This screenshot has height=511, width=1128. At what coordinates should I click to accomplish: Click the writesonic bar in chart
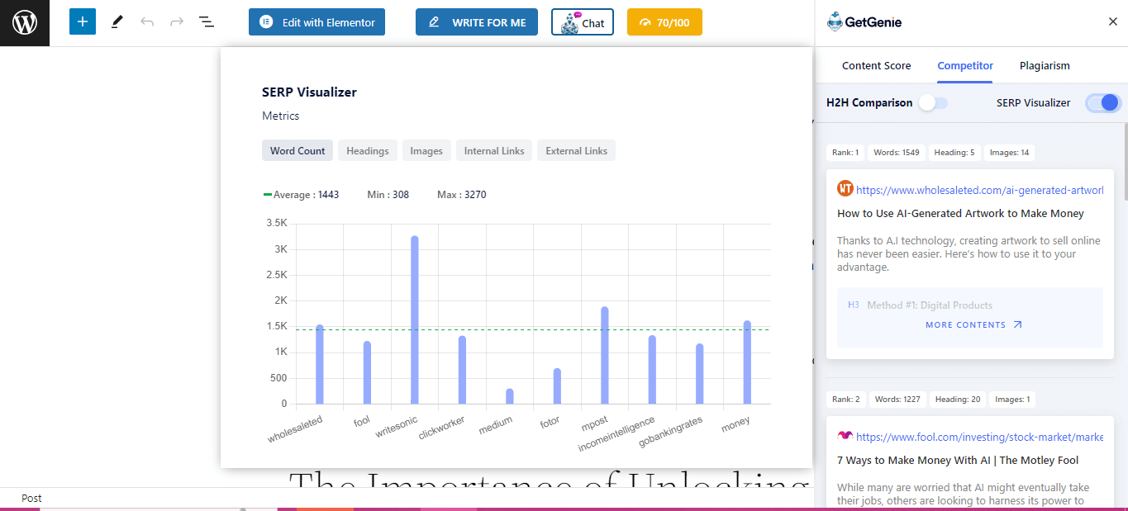point(415,320)
